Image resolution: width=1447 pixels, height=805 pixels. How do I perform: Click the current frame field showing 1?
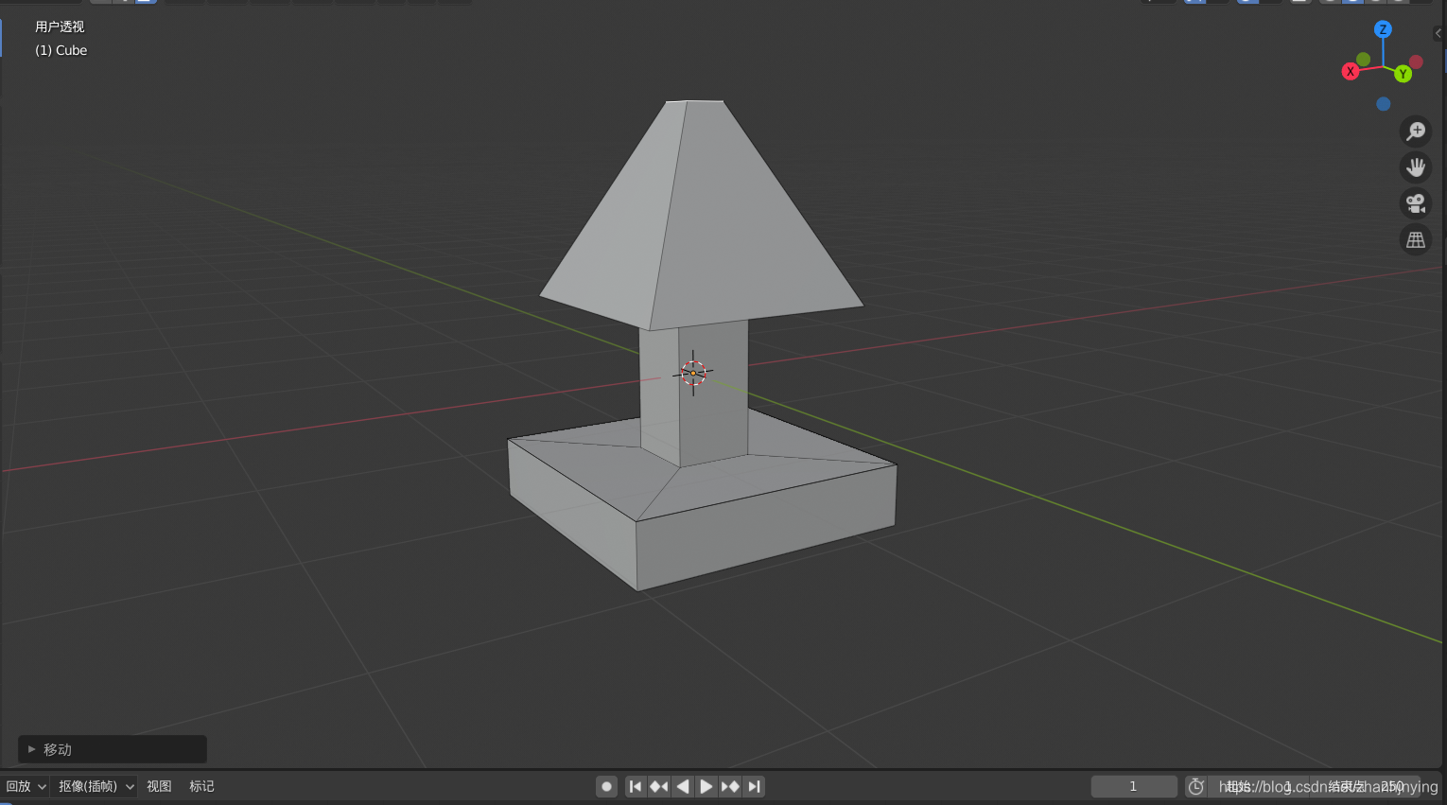pyautogui.click(x=1134, y=786)
